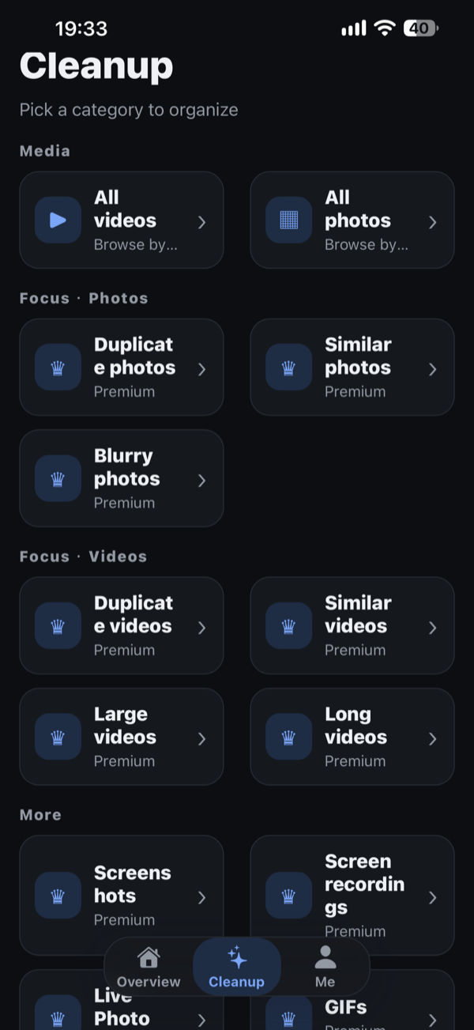Open the Blurry photos category card

click(x=122, y=478)
